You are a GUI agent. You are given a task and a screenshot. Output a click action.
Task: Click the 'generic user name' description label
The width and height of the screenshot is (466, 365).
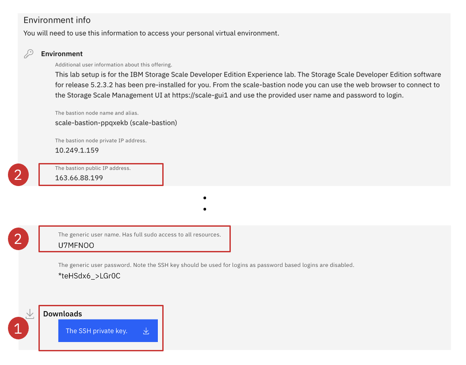click(x=139, y=235)
